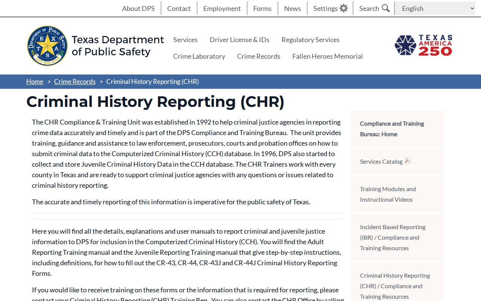
Task: Click sentence 'The accurate and timely reporting'
Action: (x=171, y=202)
